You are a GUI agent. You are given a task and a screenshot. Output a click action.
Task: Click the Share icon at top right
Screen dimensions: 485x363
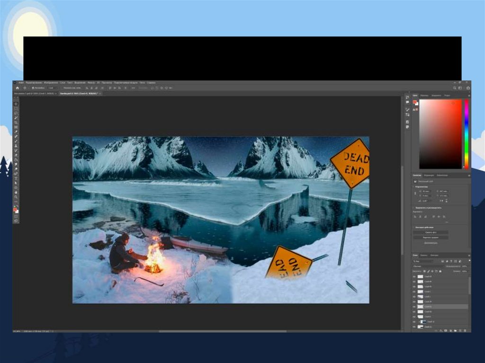[468, 88]
